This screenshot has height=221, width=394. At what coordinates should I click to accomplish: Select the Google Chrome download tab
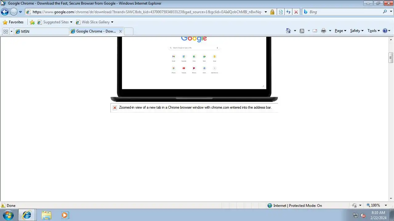(94, 31)
